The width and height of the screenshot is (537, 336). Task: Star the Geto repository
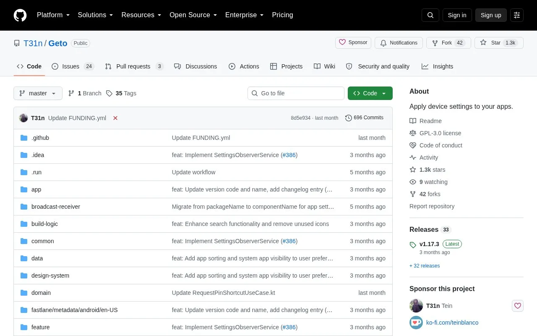pos(499,43)
